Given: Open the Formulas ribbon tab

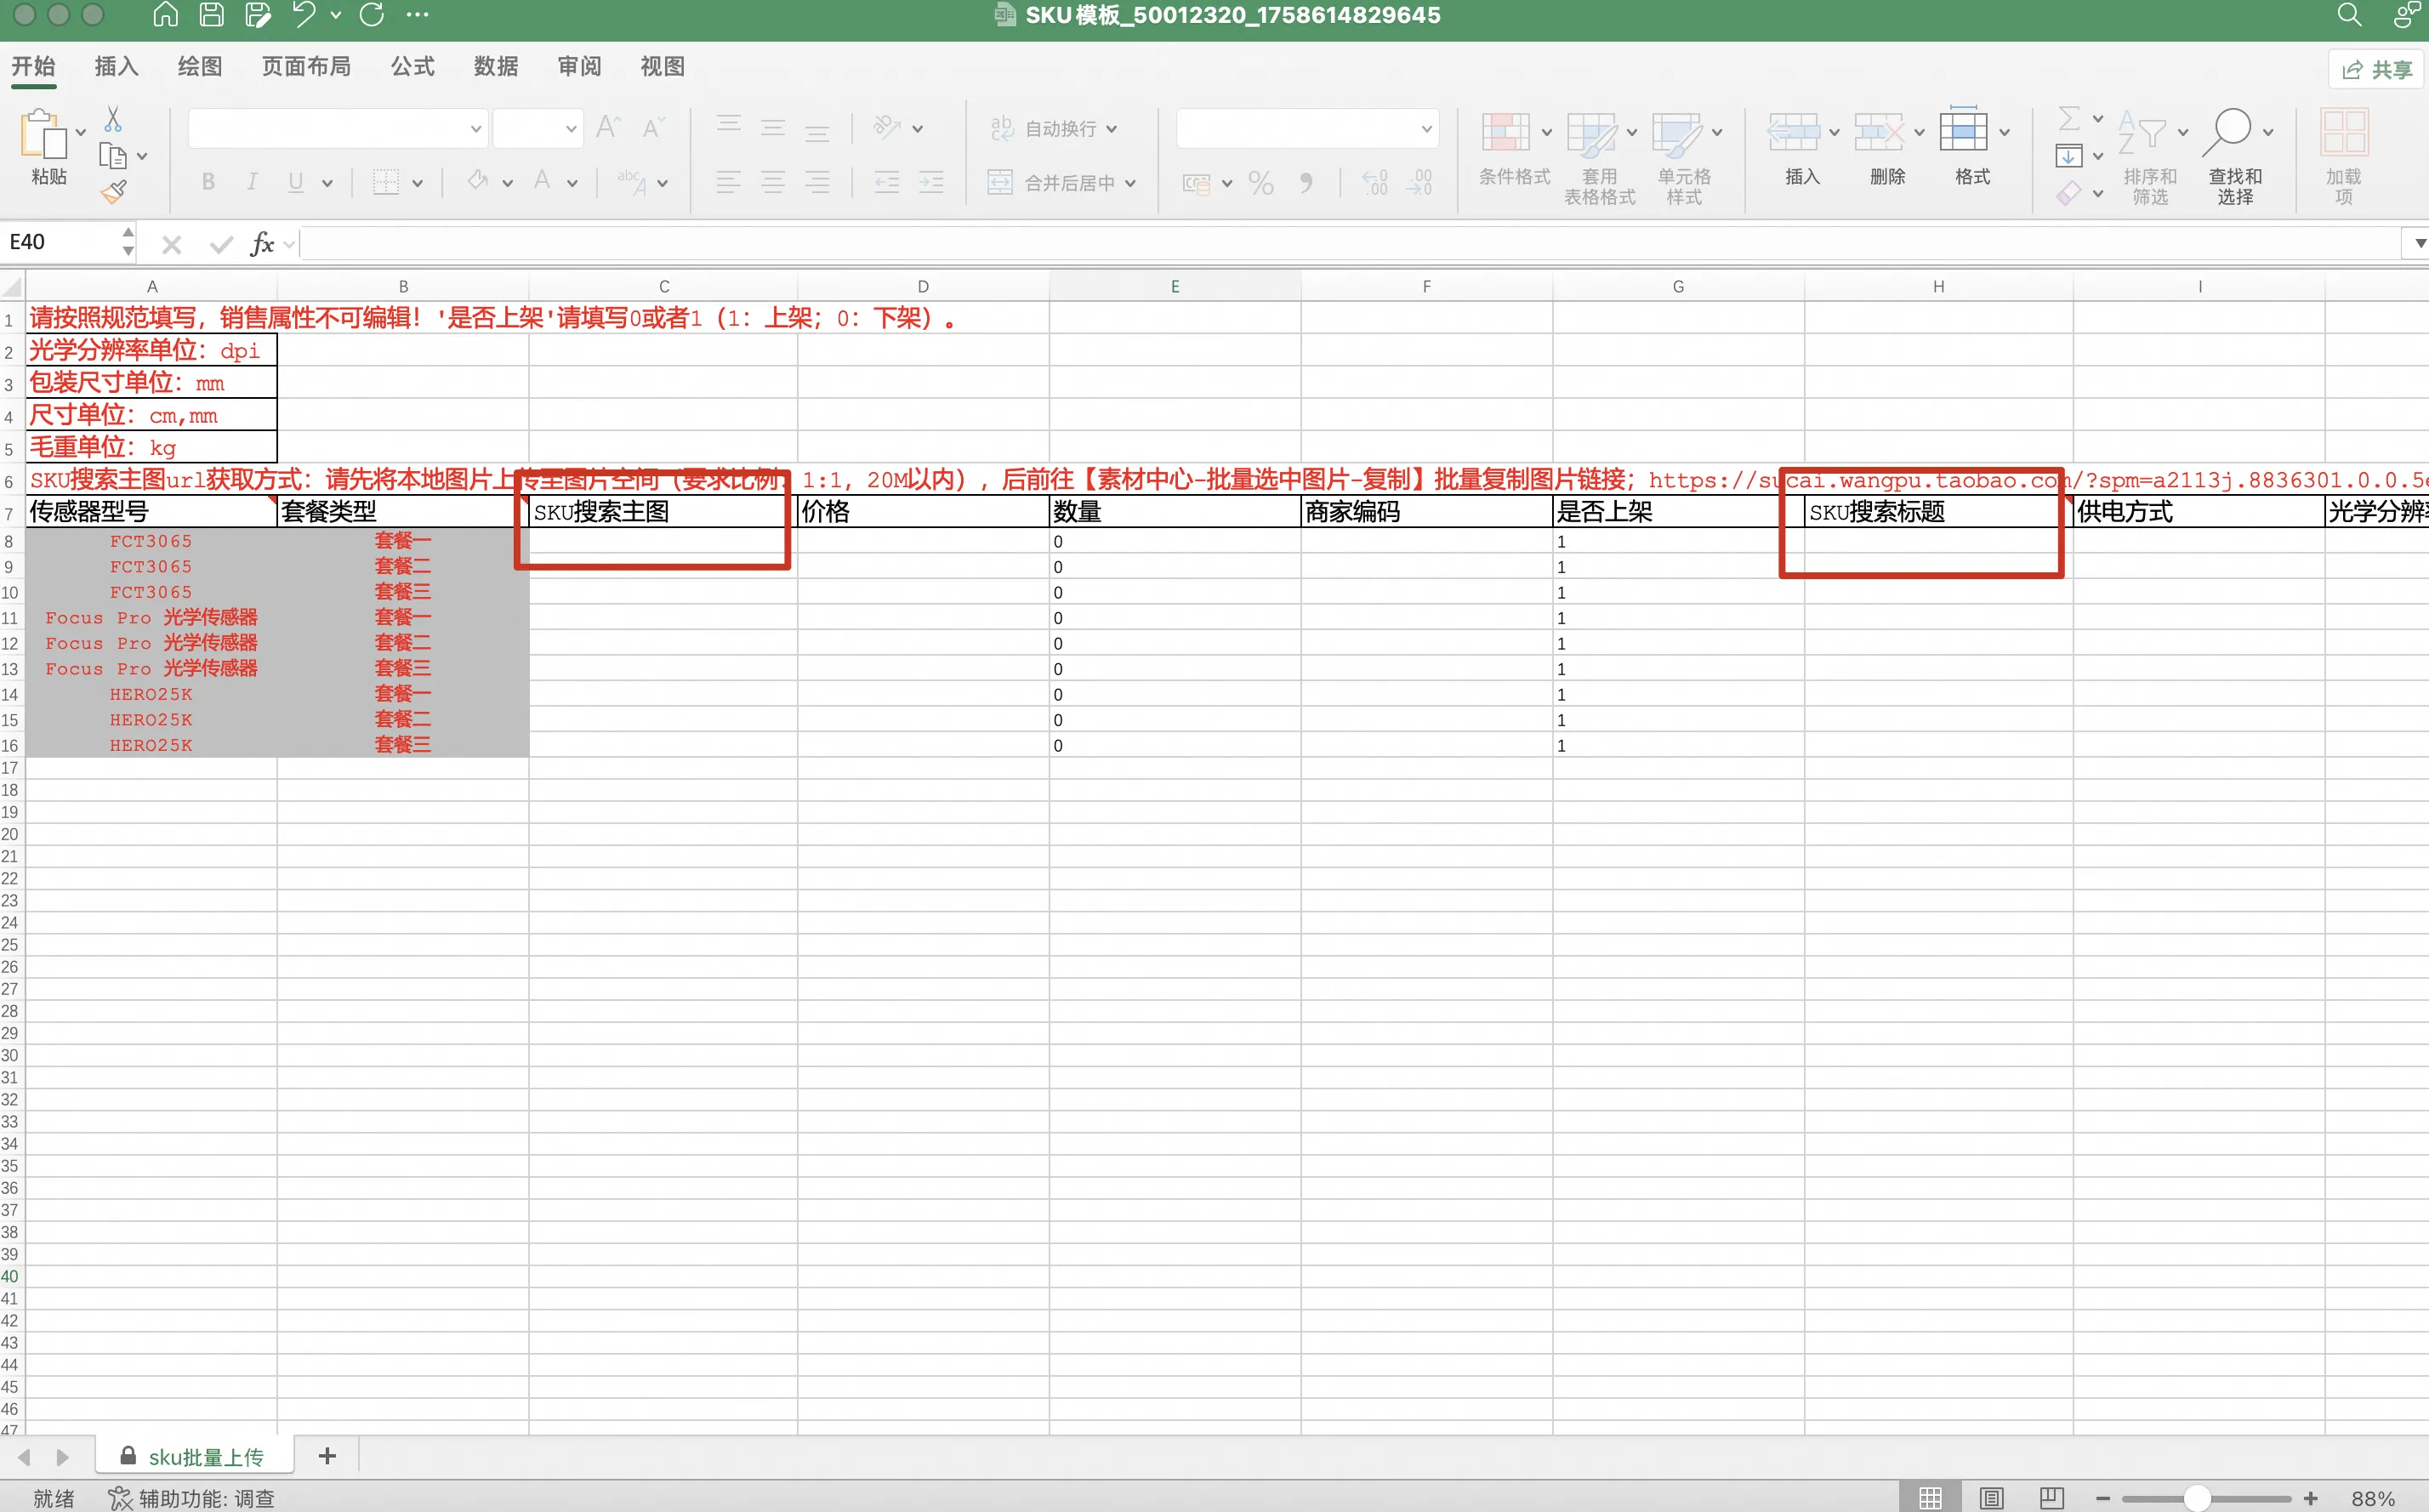Looking at the screenshot, I should (412, 66).
